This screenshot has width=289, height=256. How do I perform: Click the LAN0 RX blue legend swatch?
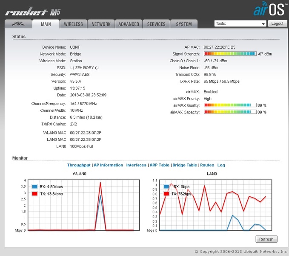166,186
